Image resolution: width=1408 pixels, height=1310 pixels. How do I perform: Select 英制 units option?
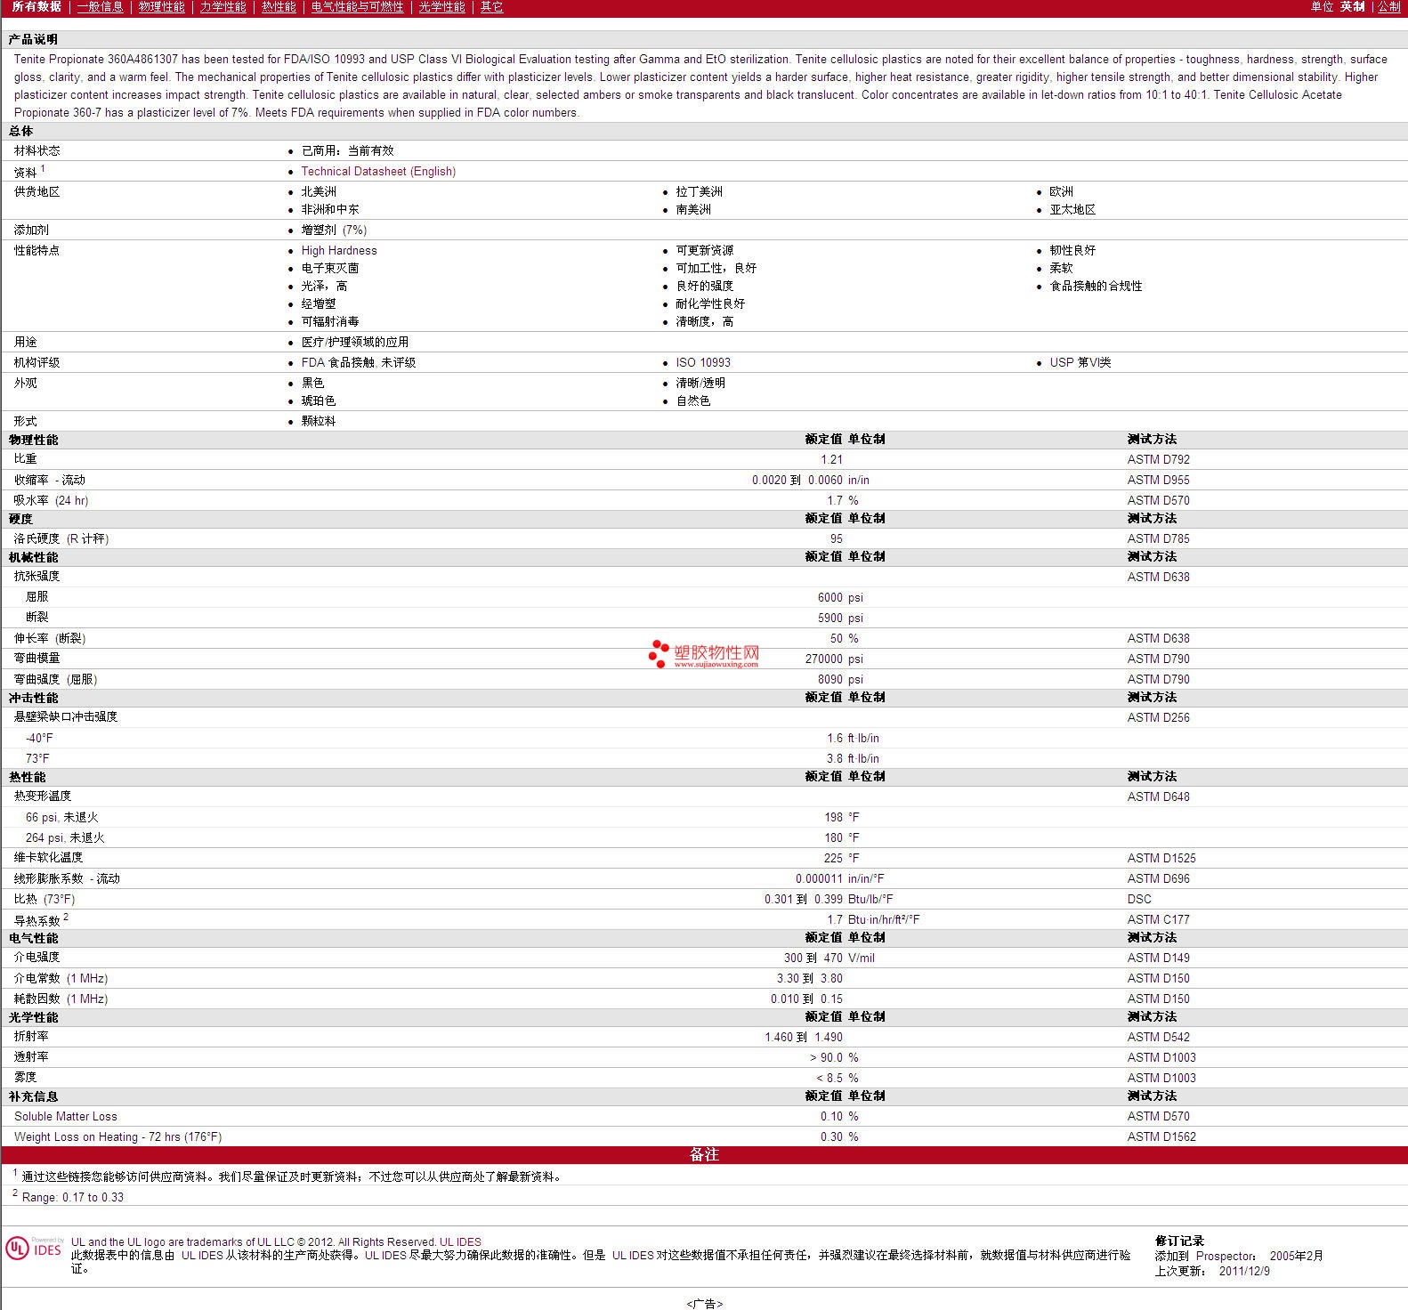[x=1353, y=6]
